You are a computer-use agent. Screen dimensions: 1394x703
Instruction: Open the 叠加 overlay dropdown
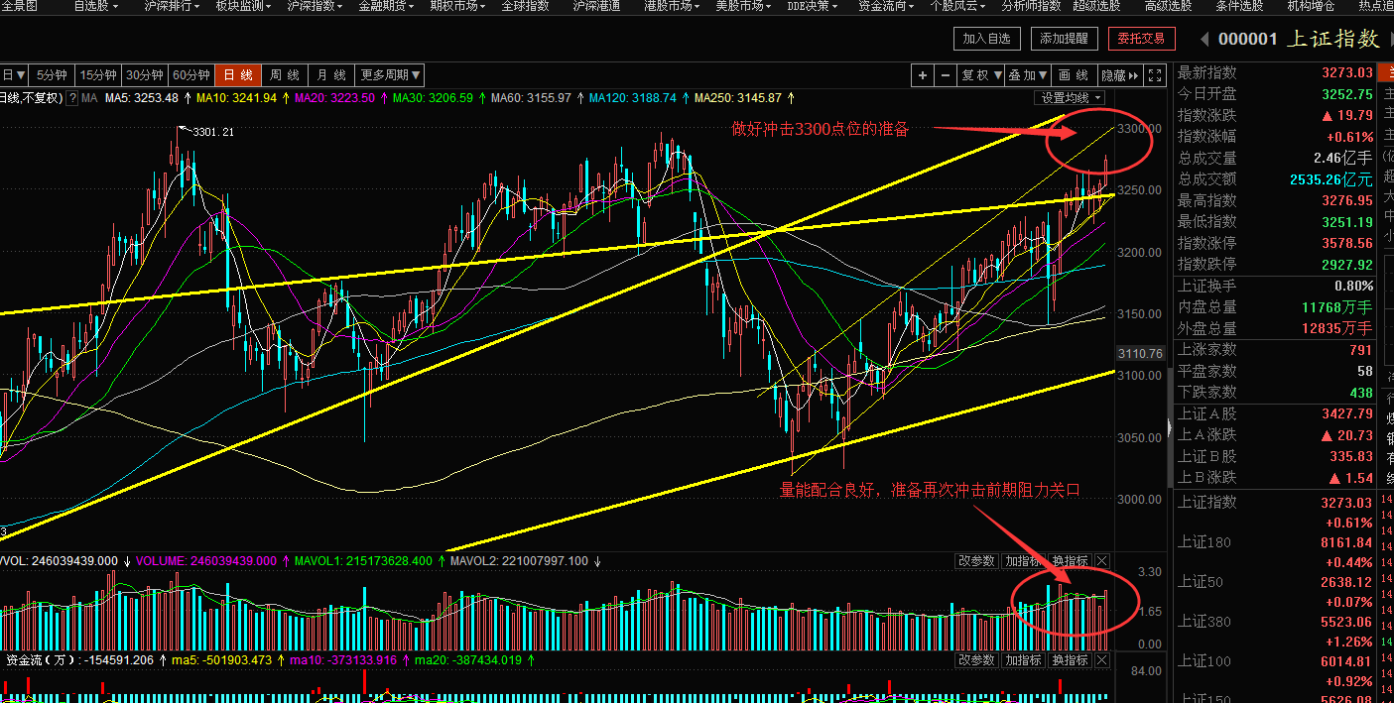(x=1028, y=75)
